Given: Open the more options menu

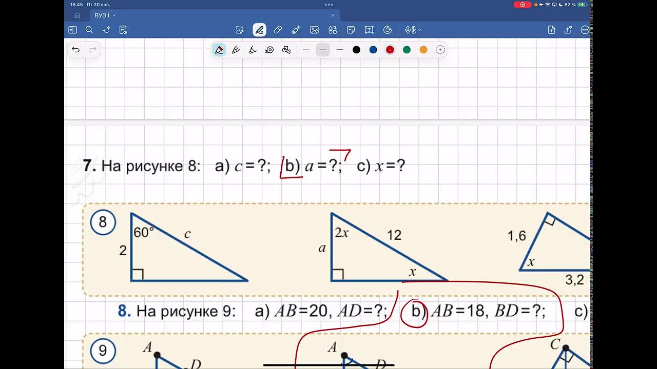Looking at the screenshot, I should pyautogui.click(x=585, y=30).
